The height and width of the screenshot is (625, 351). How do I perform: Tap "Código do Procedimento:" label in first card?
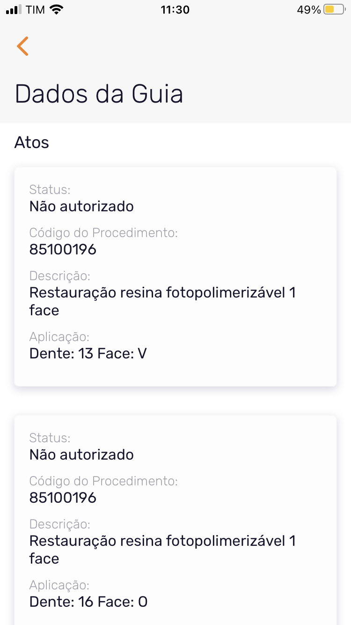(x=103, y=233)
